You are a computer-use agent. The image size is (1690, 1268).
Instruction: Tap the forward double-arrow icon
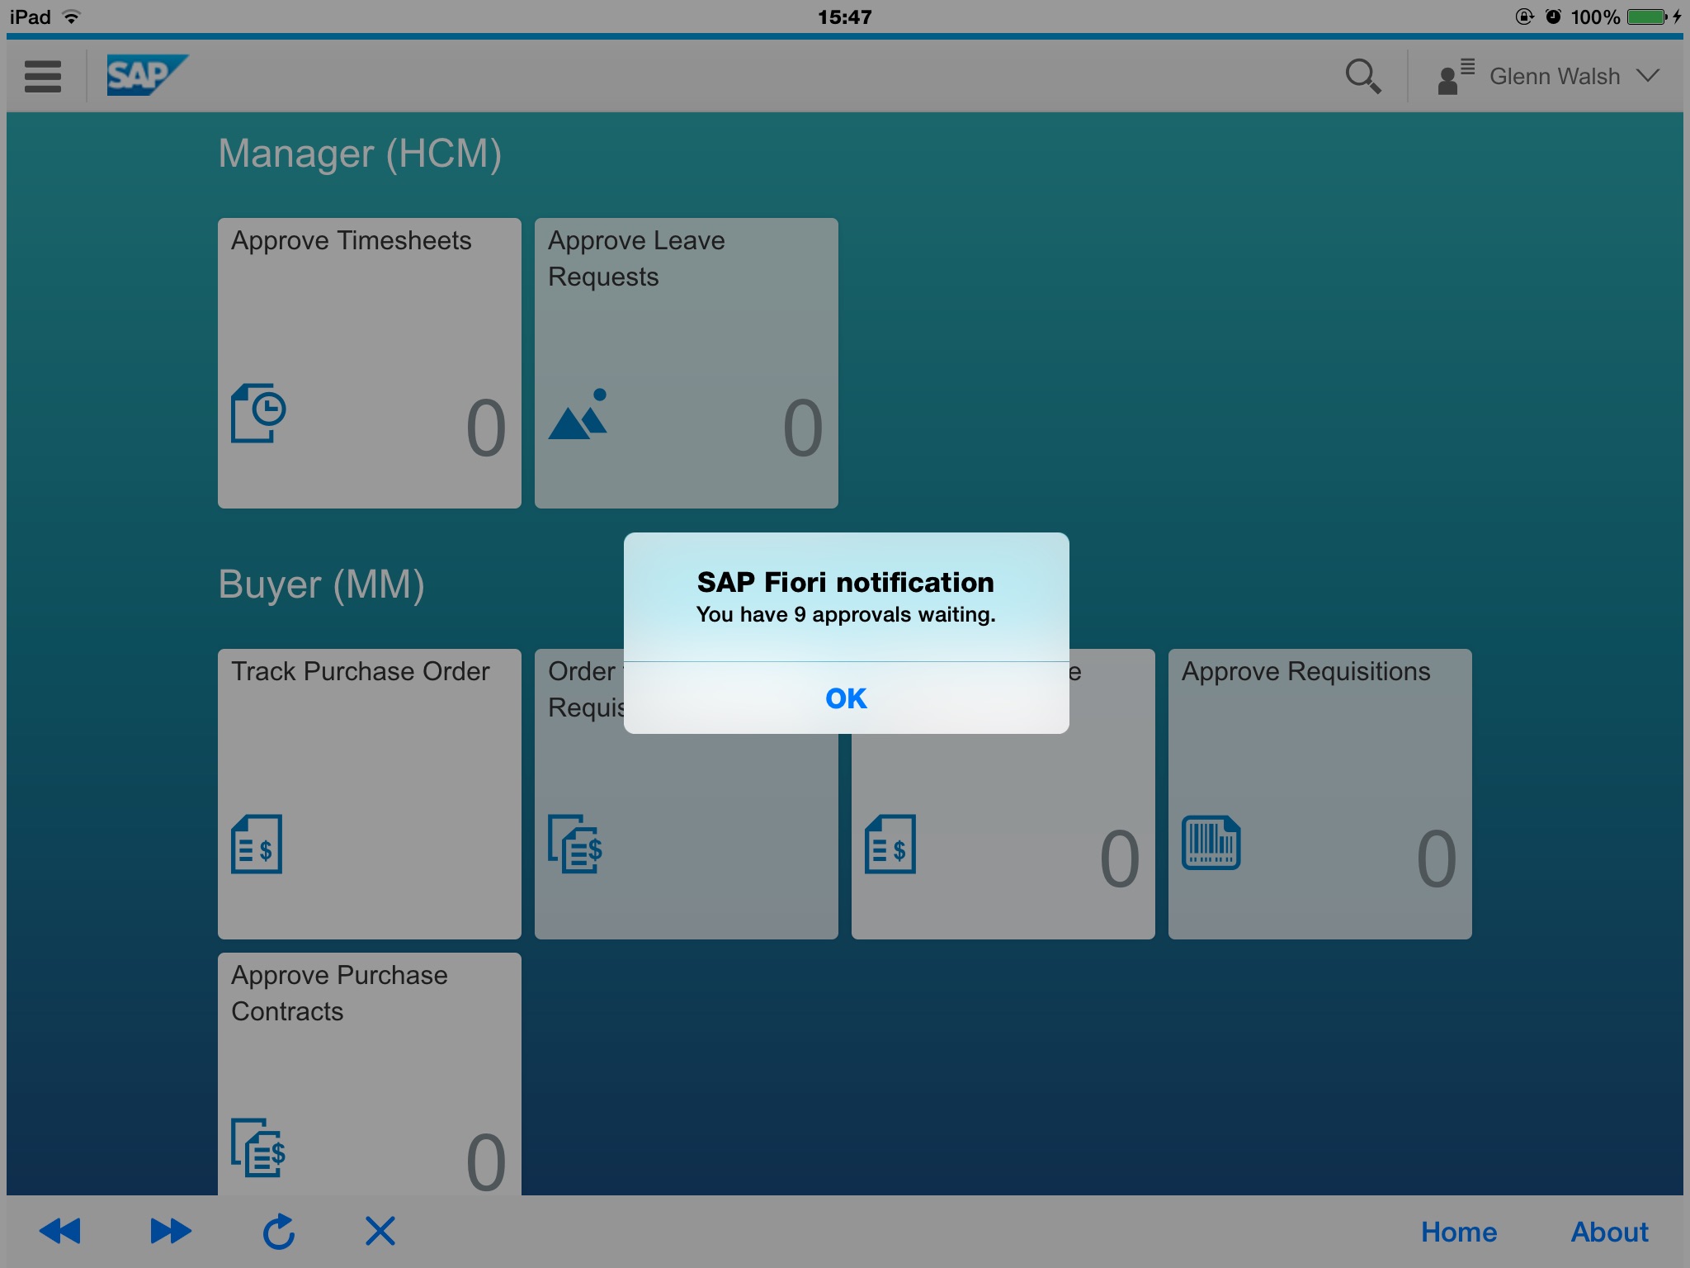[x=171, y=1231]
